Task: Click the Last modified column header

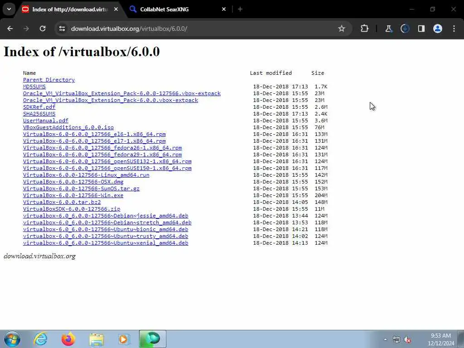Action: point(271,73)
